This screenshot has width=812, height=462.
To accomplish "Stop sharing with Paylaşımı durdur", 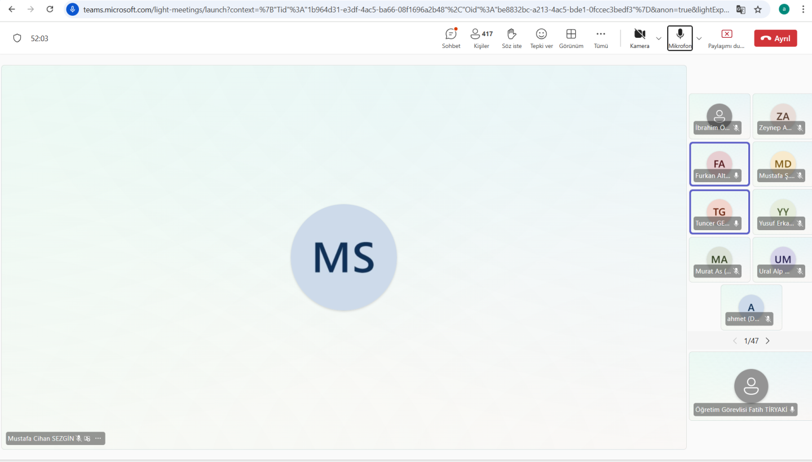I will (x=726, y=38).
